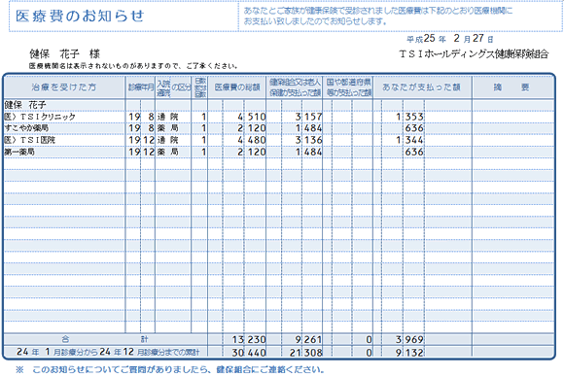Viewport: 564px width, 377px height.
Task: Click the grand total 13,230
Action: click(249, 340)
